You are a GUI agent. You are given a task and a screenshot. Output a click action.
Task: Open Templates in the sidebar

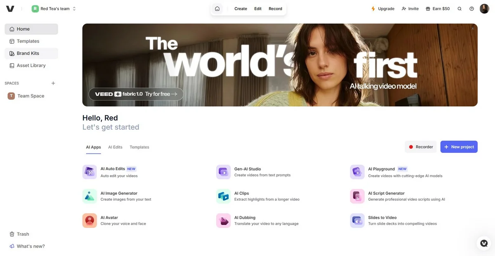[x=31, y=41]
